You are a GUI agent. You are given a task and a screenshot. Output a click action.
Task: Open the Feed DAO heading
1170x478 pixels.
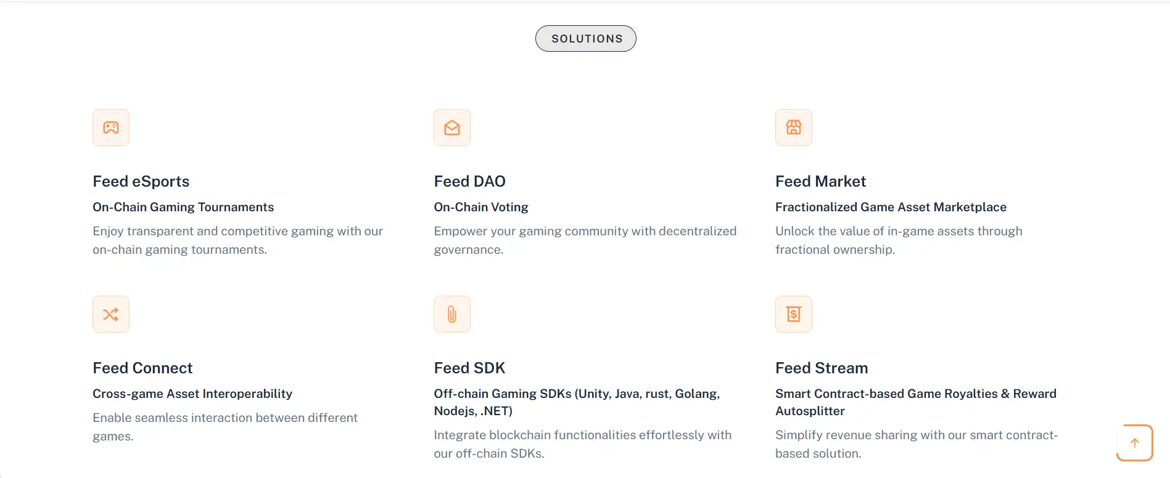(470, 181)
